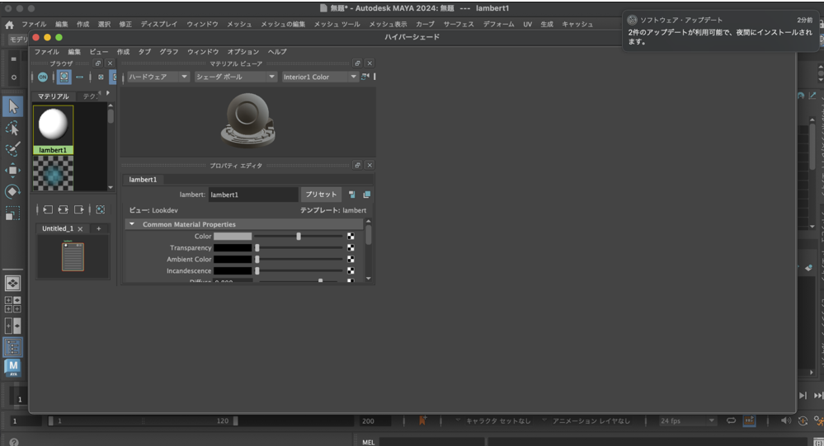Click the right arrow to scroll Browser tabs
This screenshot has width=824, height=446.
click(x=108, y=93)
